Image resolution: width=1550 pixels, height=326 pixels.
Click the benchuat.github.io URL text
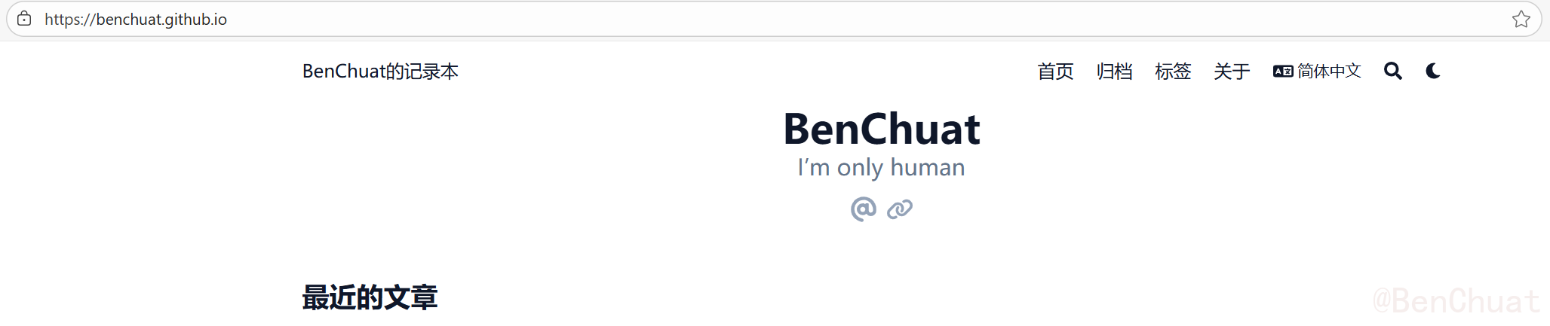pyautogui.click(x=136, y=20)
